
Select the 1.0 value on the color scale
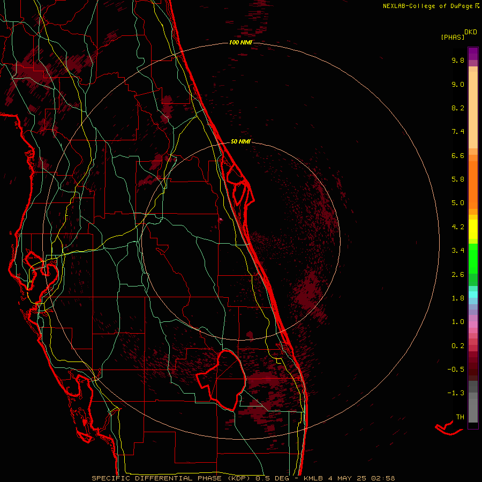point(458,322)
